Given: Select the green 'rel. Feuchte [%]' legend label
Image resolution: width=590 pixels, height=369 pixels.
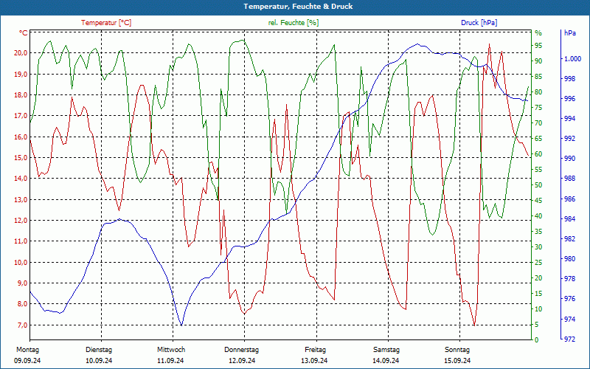Looking at the screenshot, I should click(x=294, y=23).
